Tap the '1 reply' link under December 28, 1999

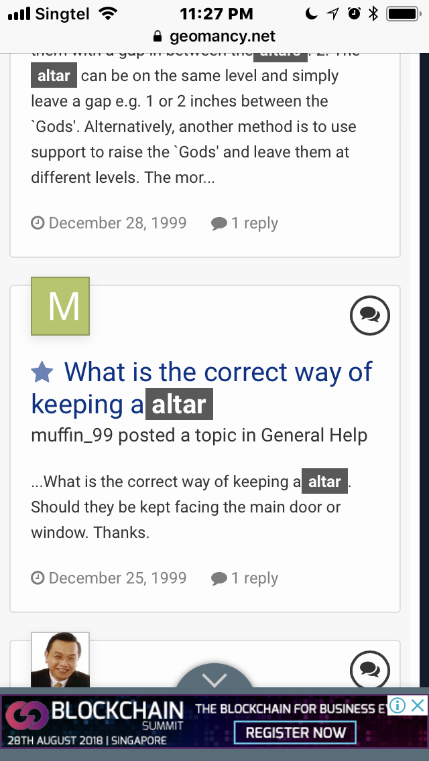[x=245, y=223]
